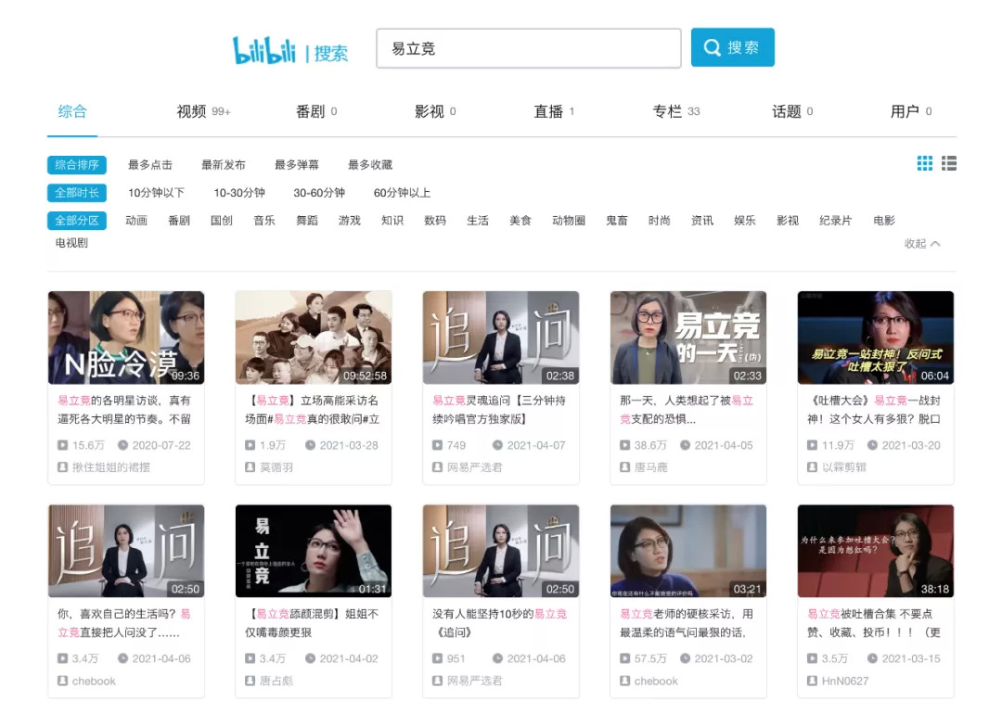Open uploader 网易严选君 link under 02:38 video
Screen dimensions: 1002x714
(474, 467)
